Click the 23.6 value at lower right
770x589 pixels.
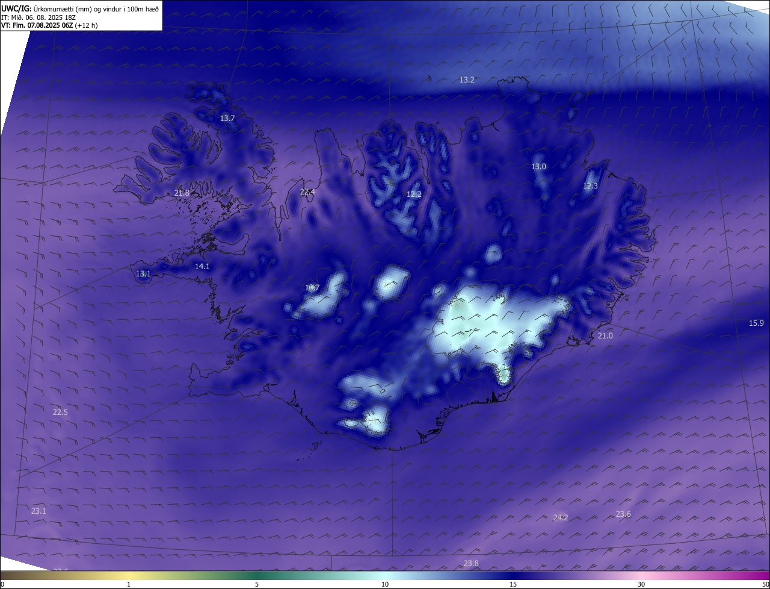coord(623,514)
